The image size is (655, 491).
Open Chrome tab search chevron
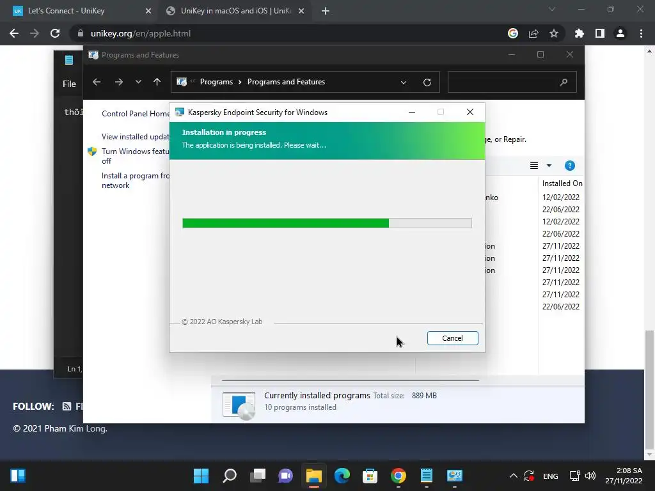click(552, 9)
